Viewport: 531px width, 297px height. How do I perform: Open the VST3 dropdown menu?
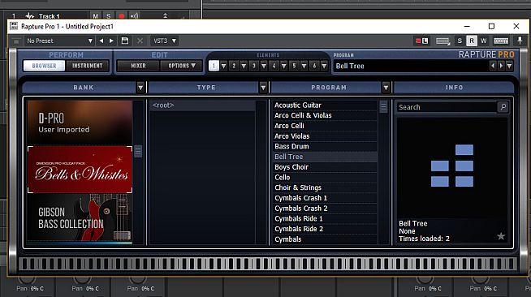(x=164, y=41)
